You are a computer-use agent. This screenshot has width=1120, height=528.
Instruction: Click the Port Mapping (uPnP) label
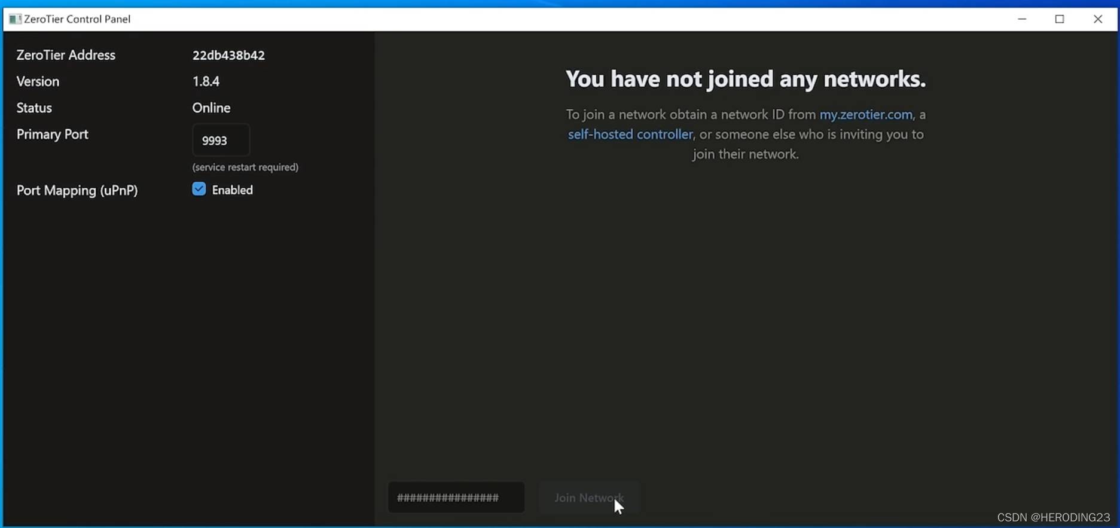pyautogui.click(x=77, y=190)
